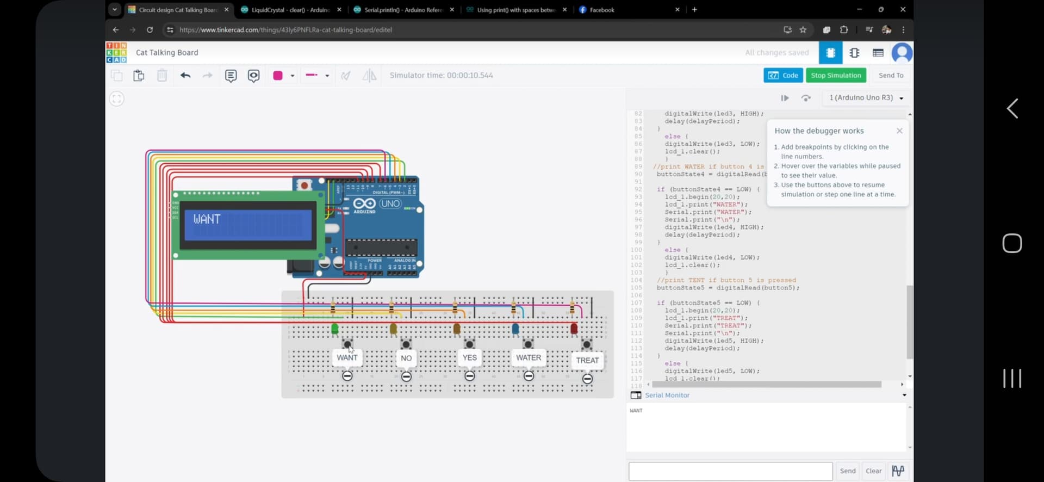Go back in browser history
This screenshot has width=1044, height=482.
pos(115,30)
